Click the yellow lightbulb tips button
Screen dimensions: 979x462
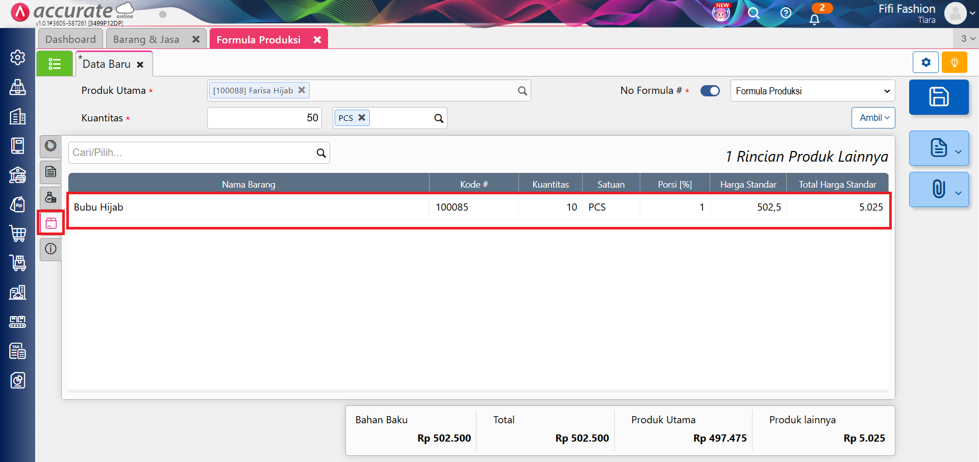(x=954, y=63)
